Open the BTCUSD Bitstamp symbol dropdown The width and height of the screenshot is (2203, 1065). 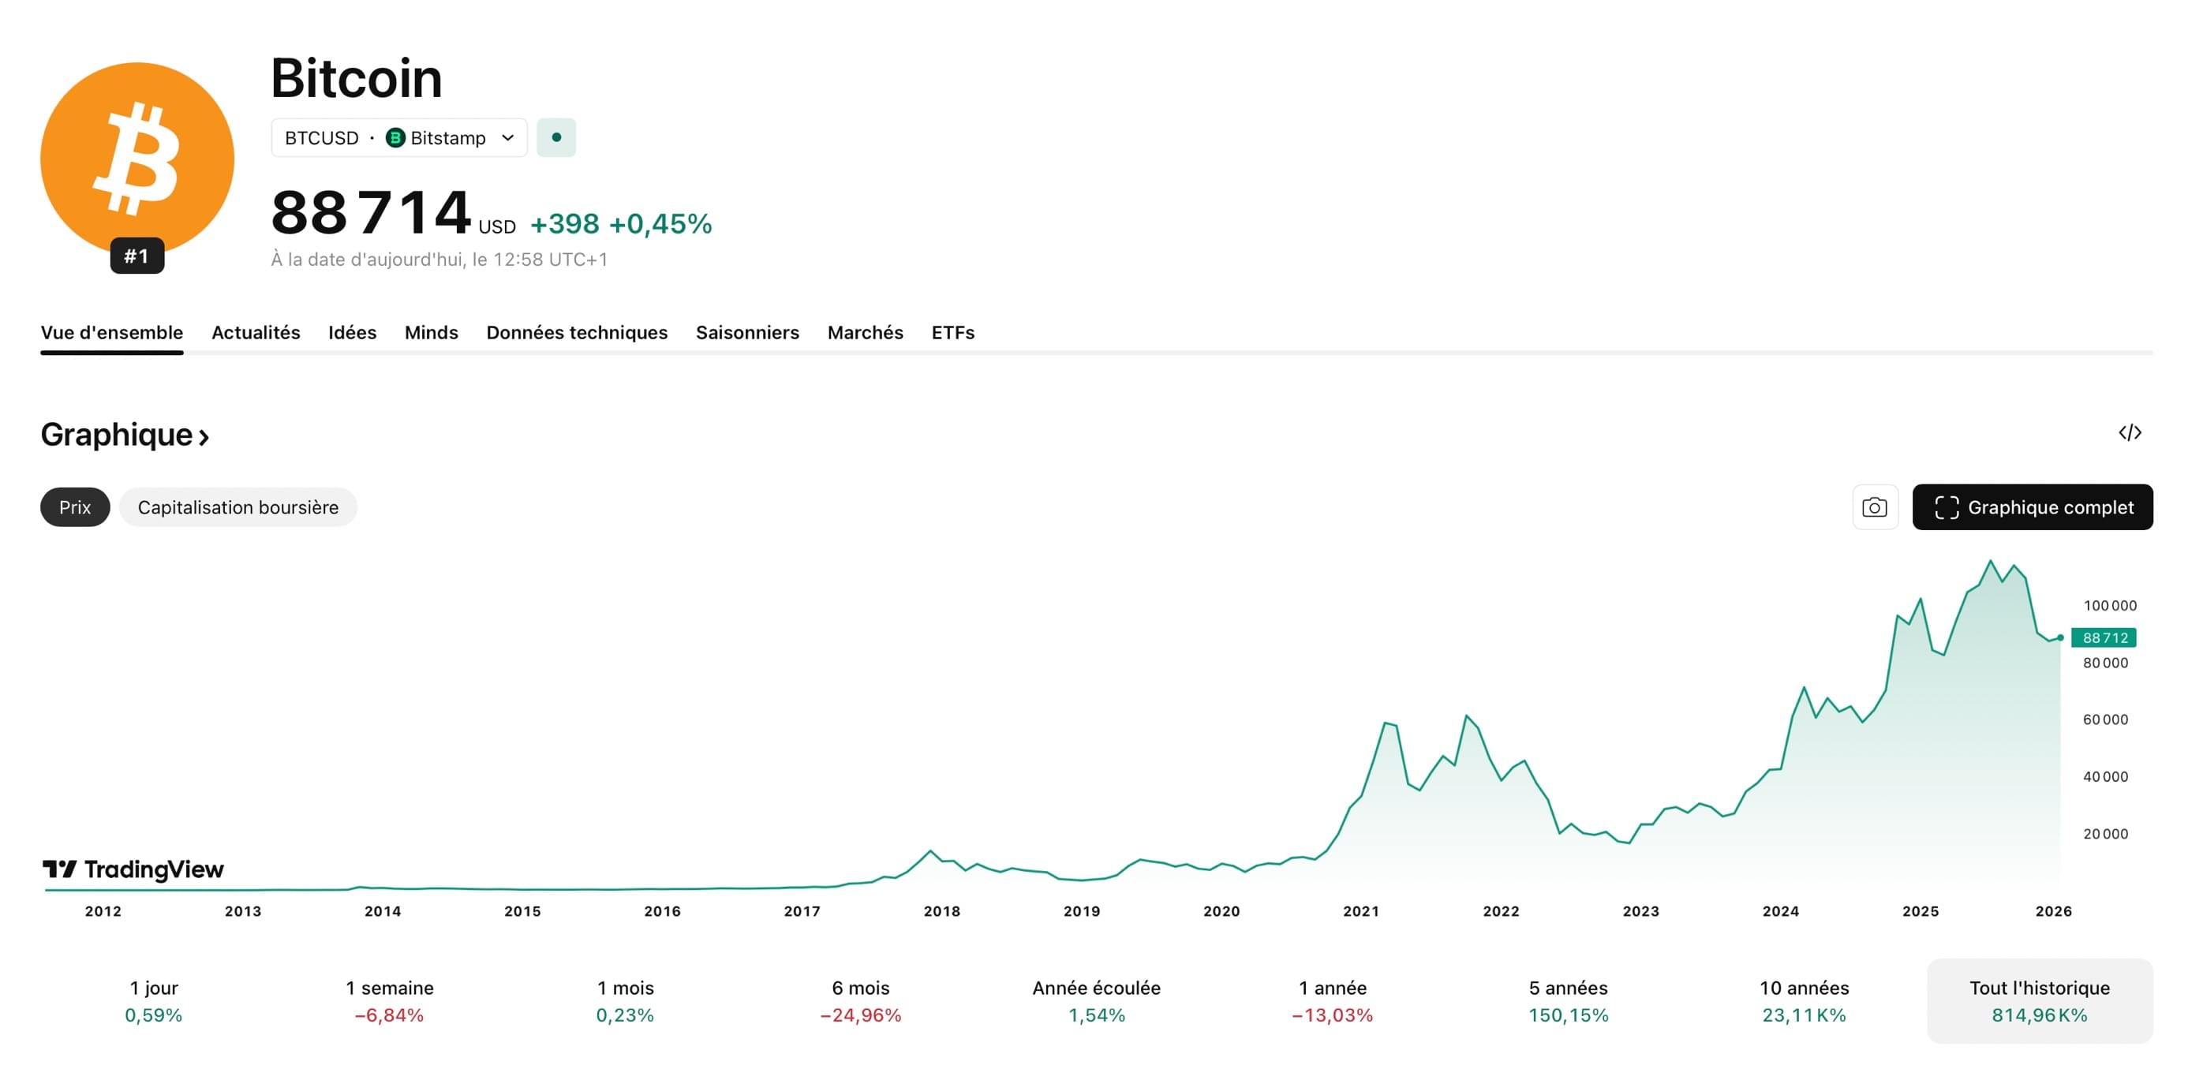pyautogui.click(x=399, y=137)
